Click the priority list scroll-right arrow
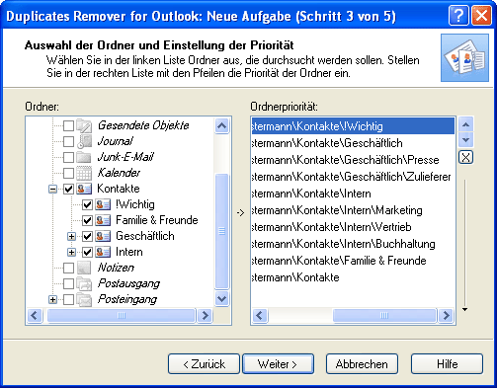This screenshot has width=497, height=388. pos(446,315)
